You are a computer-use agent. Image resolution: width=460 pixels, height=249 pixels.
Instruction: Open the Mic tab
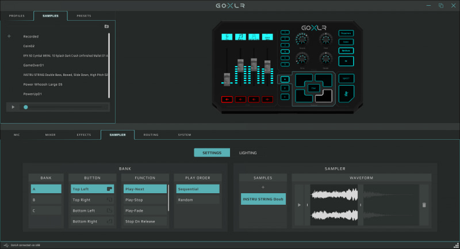(x=17, y=135)
